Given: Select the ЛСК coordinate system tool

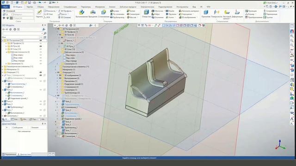Looking at the screenshot, I should (47, 18).
